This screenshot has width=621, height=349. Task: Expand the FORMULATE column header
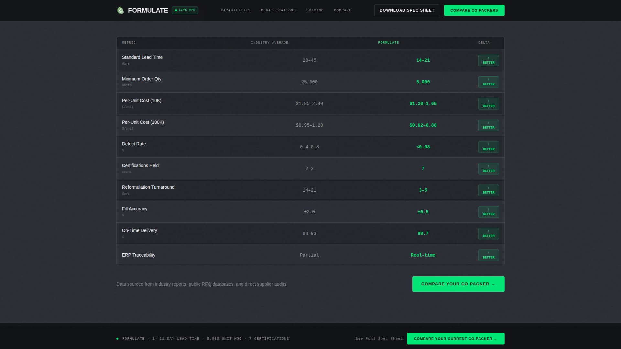(x=388, y=42)
